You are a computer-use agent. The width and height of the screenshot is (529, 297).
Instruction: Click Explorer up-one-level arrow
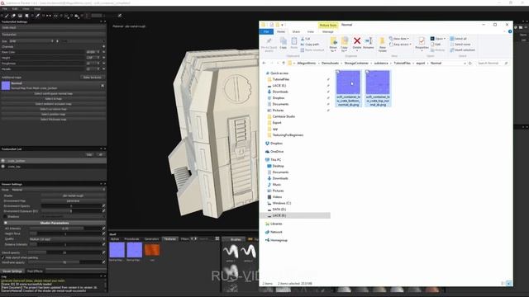pos(284,63)
